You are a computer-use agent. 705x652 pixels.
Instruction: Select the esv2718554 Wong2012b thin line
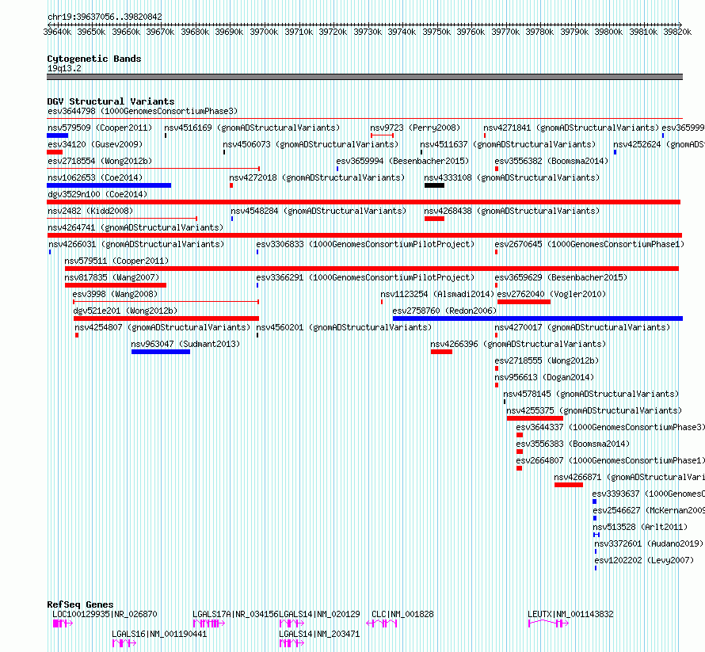pos(154,169)
